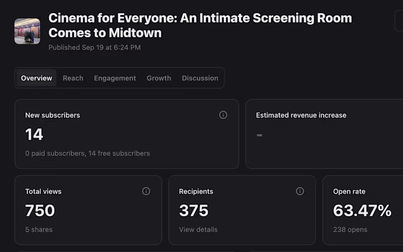
Task: Select the Growth tab
Action: point(159,78)
